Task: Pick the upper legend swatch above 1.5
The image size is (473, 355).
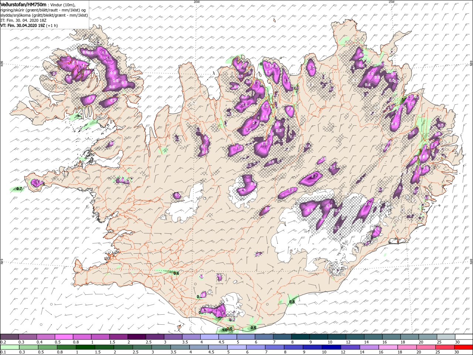Action: click(x=118, y=337)
